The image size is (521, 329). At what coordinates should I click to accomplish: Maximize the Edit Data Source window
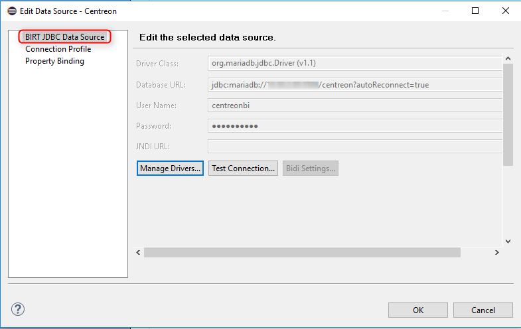coord(475,11)
